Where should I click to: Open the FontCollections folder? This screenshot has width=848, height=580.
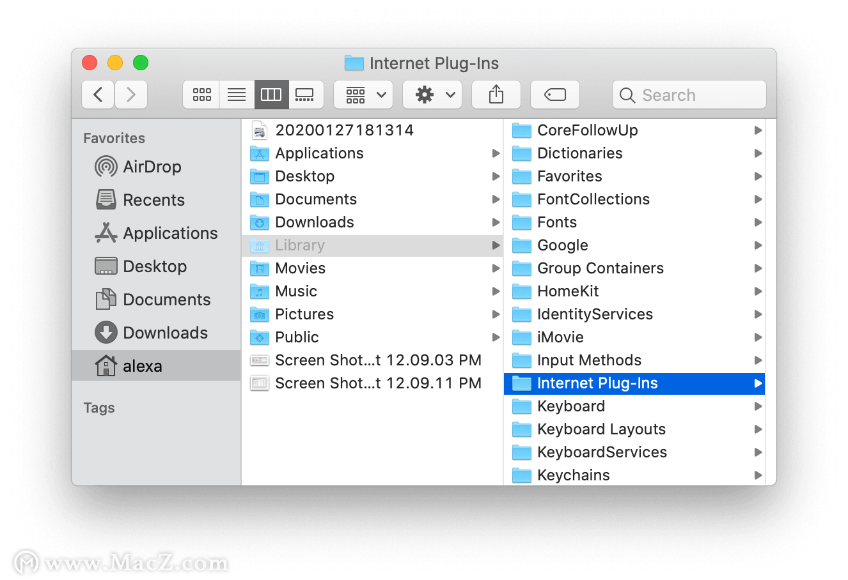pos(634,199)
